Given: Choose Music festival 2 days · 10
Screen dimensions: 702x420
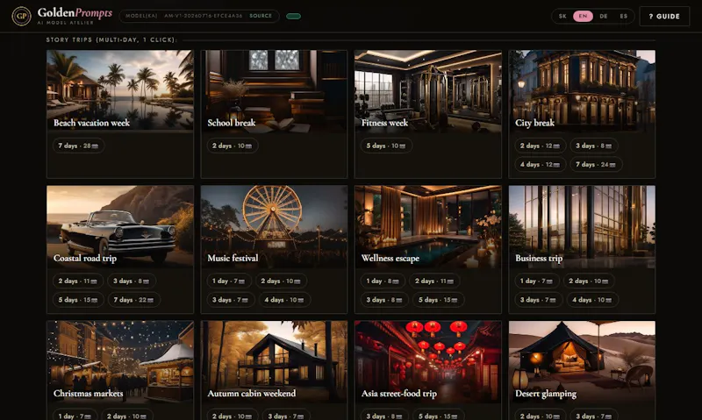Looking at the screenshot, I should pyautogui.click(x=281, y=281).
